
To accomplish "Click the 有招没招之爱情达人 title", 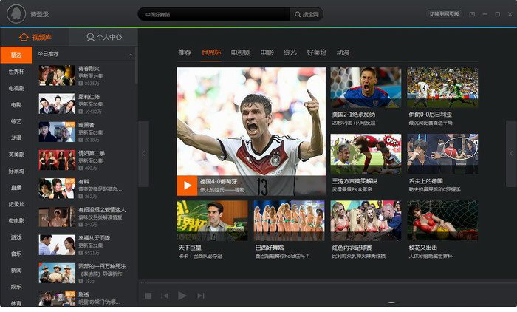I will (x=102, y=210).
